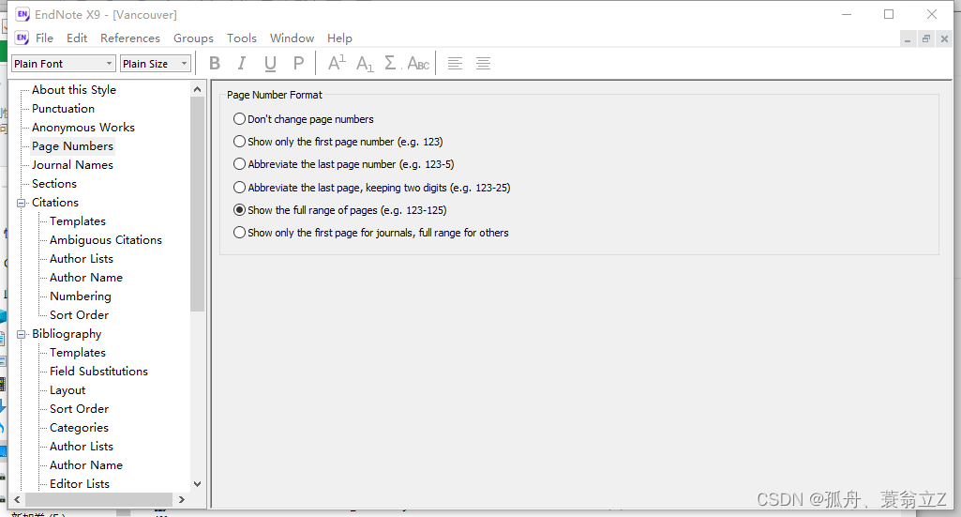Click the tree scroll down arrow
961x517 pixels.
(x=197, y=484)
